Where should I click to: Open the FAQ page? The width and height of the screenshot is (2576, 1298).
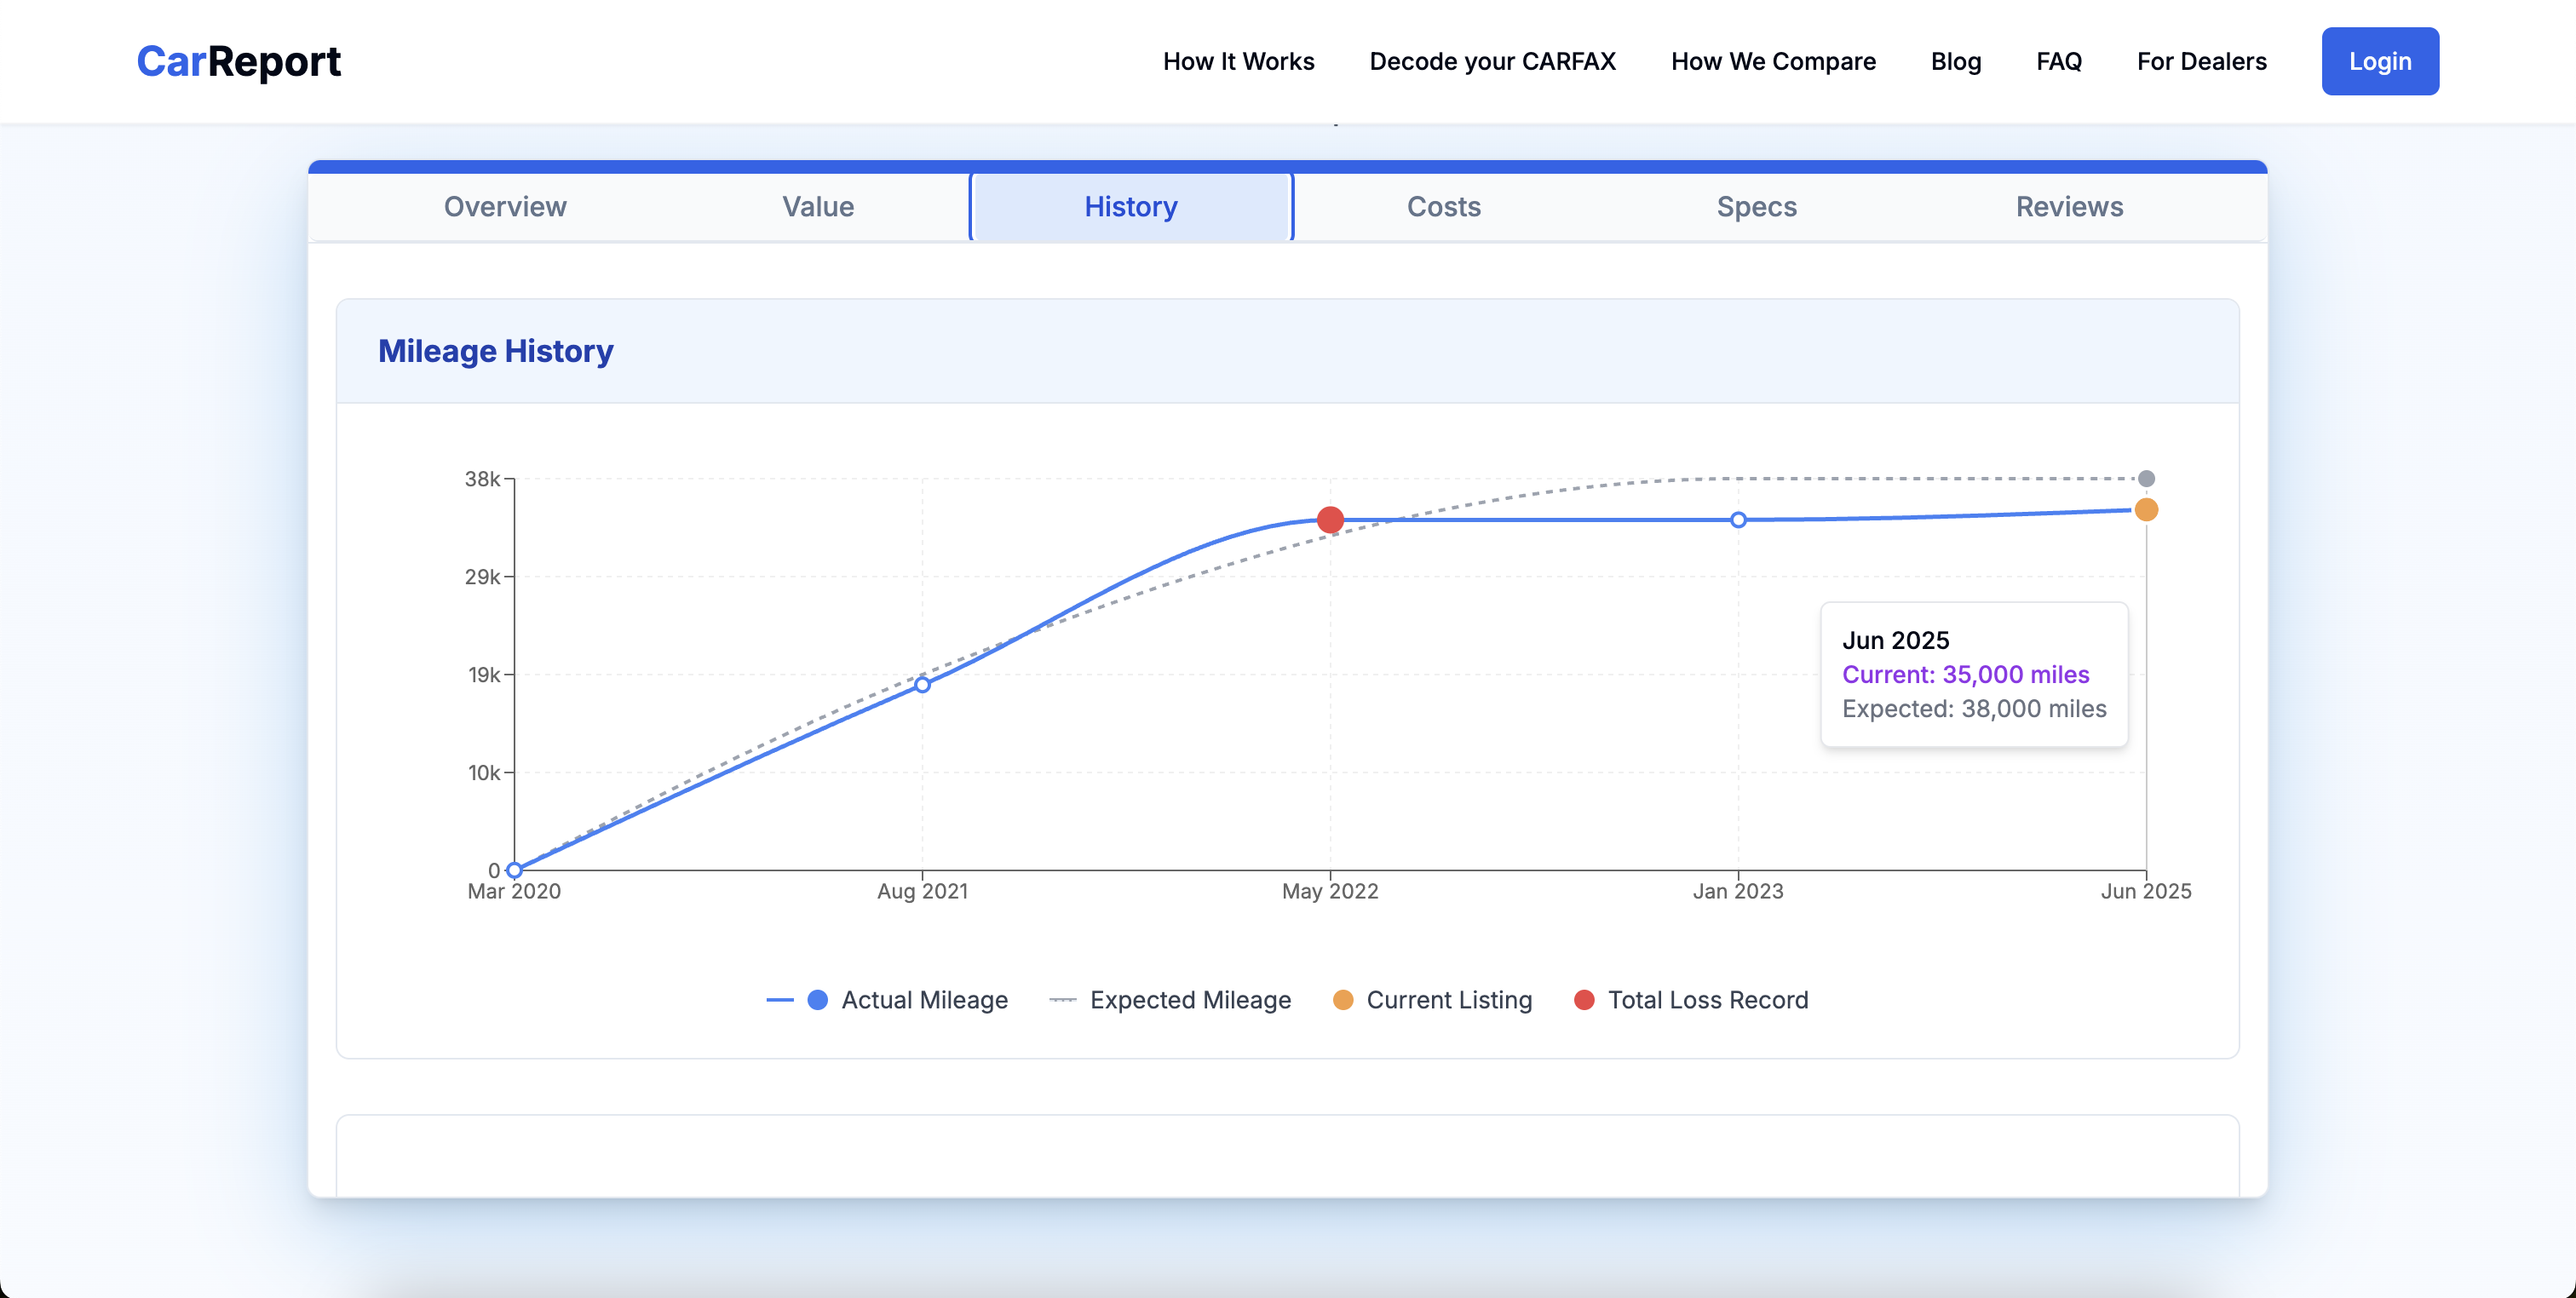coord(2058,61)
